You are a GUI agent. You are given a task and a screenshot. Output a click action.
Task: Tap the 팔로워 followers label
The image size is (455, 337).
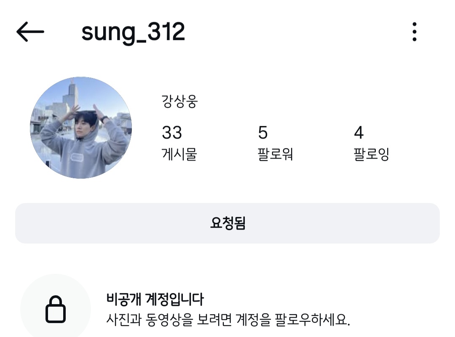click(x=275, y=154)
